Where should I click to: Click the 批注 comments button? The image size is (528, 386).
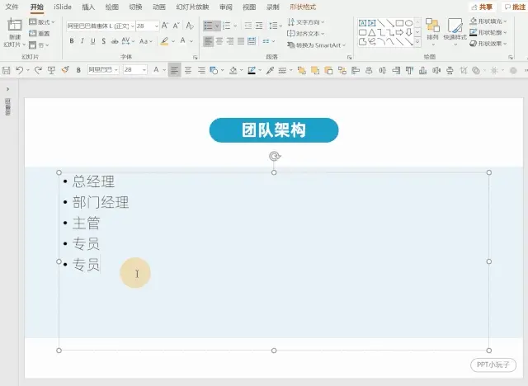(515, 7)
